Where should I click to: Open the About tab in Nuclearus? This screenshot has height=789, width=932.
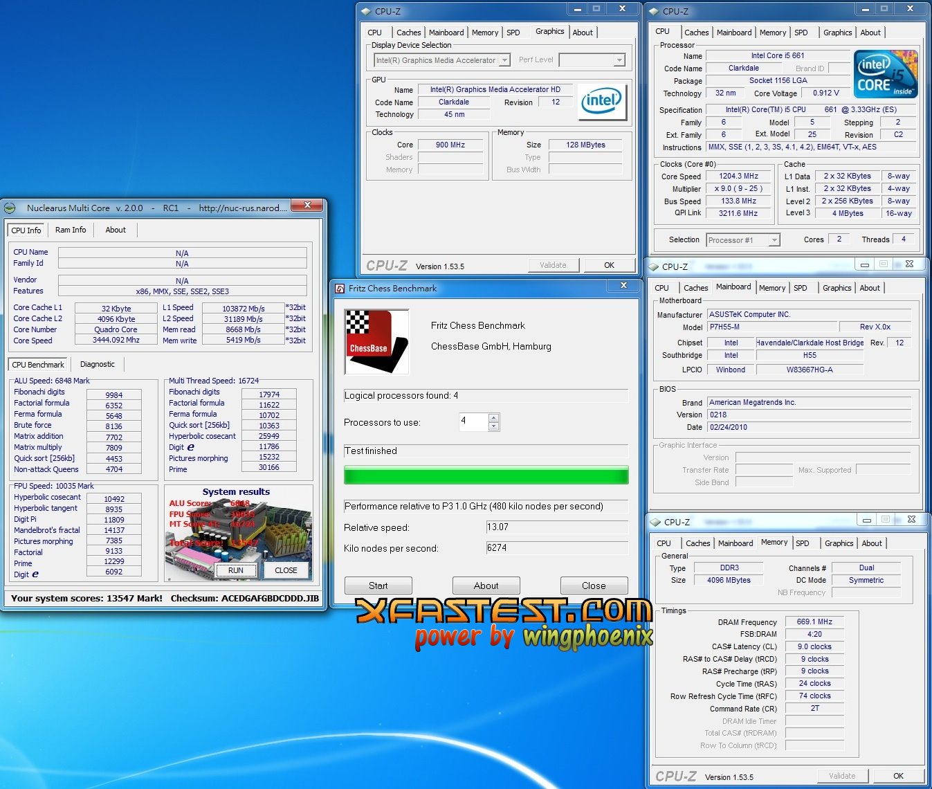tap(116, 230)
